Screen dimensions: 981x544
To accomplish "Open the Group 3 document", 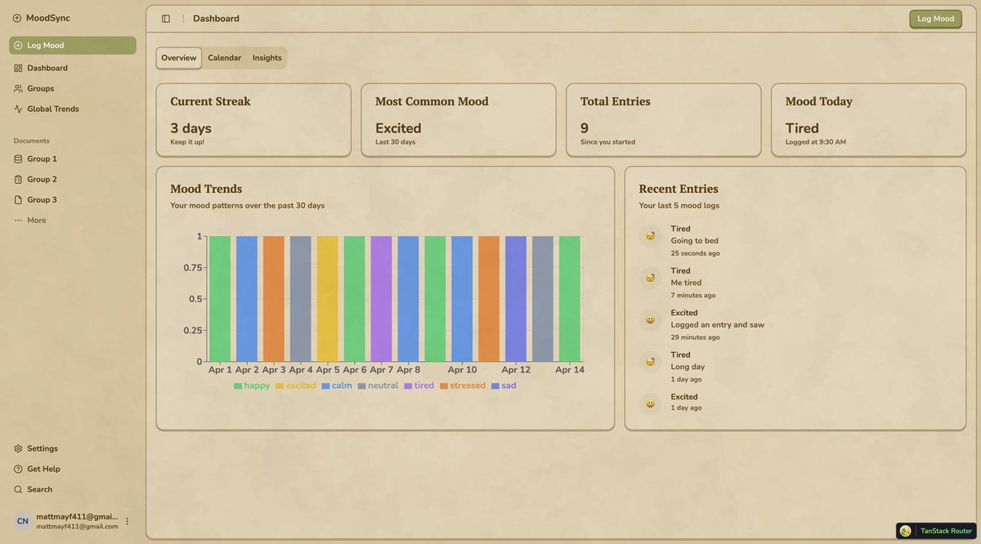I will [73, 200].
